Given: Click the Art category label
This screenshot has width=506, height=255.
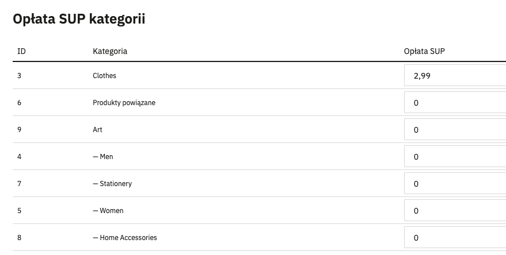Looking at the screenshot, I should pos(97,130).
